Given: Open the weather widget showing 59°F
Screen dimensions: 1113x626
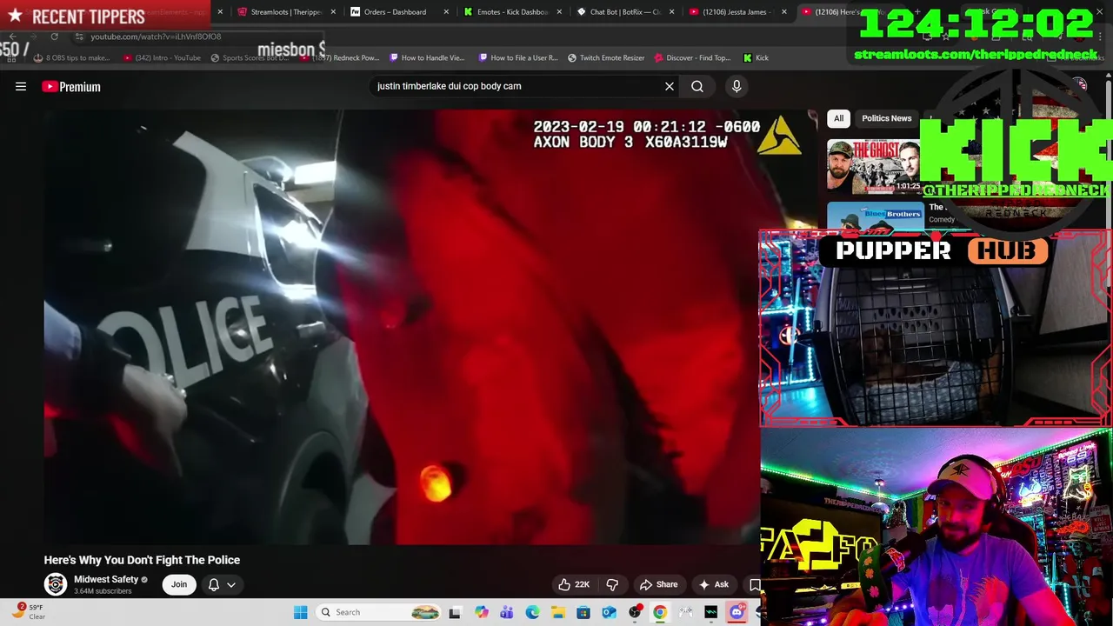Looking at the screenshot, I should coord(28,612).
